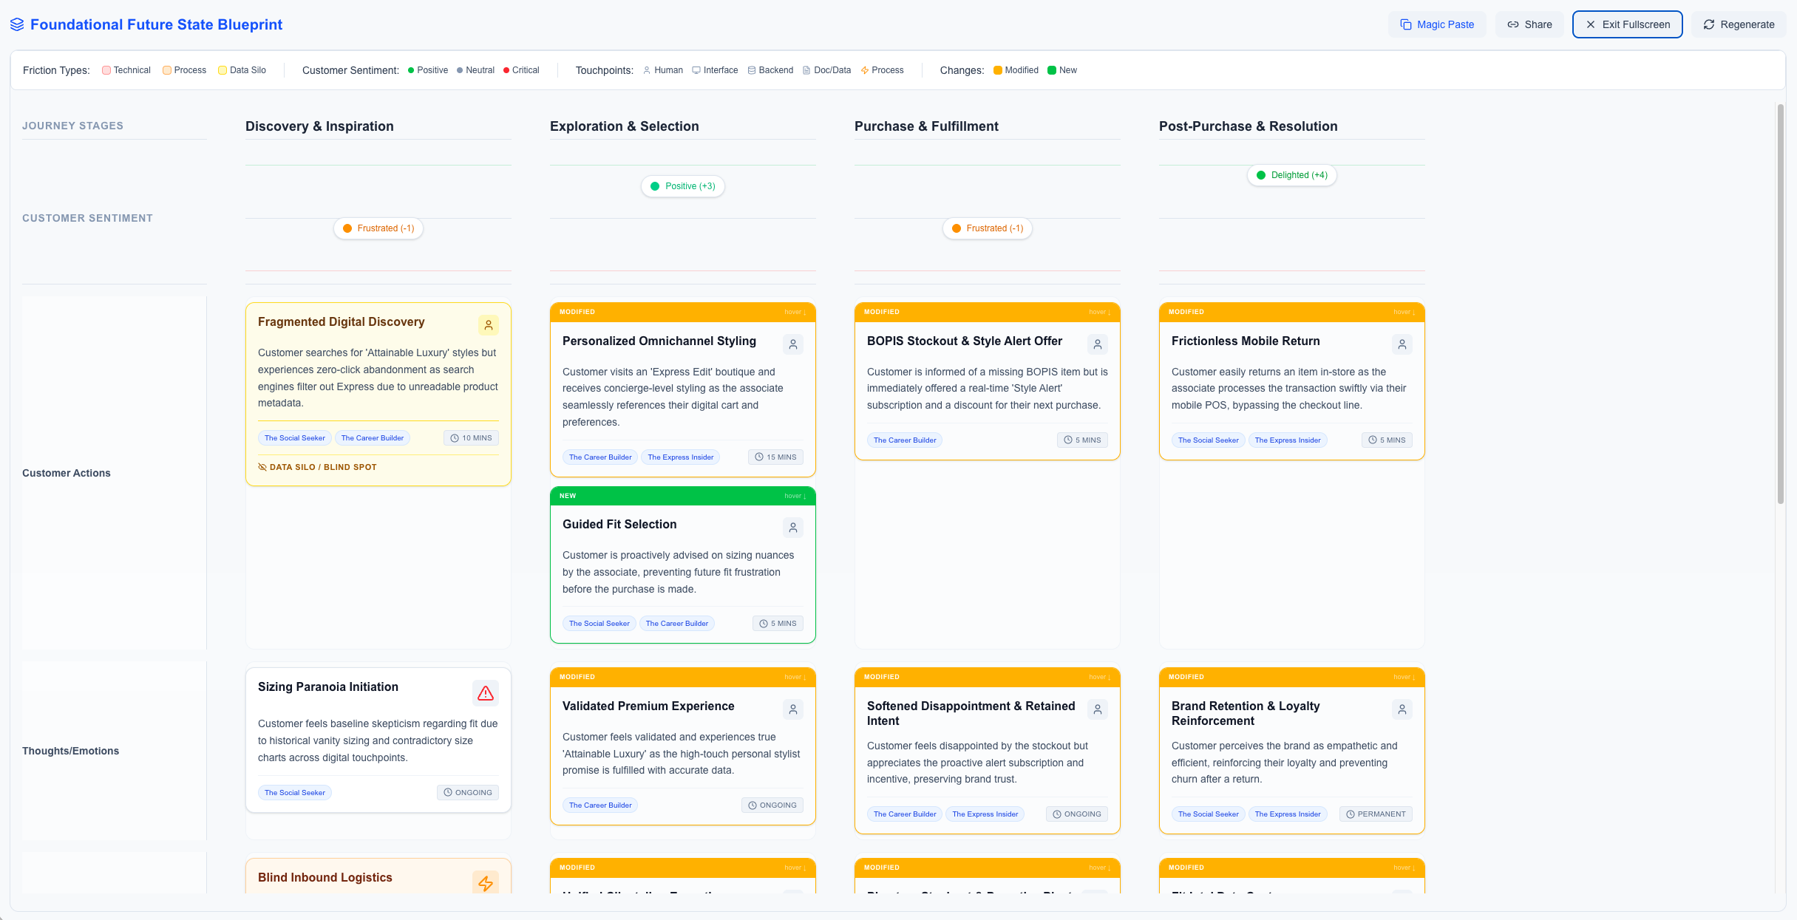Screen dimensions: 1797x920
Task: Click the layers logo icon beside the blueprint title
Action: click(17, 24)
